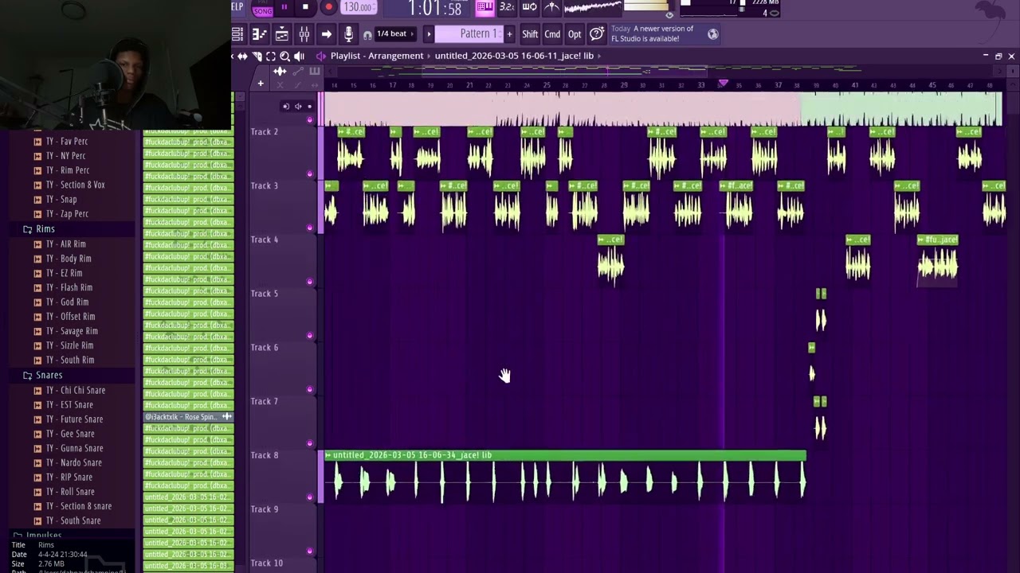
Task: Click the microphone recording icon
Action: (x=348, y=34)
